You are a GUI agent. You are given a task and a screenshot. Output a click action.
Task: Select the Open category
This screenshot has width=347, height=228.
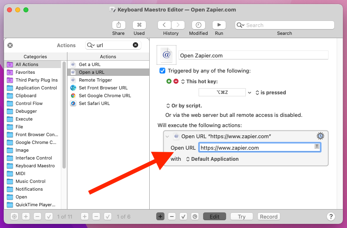tap(33, 197)
